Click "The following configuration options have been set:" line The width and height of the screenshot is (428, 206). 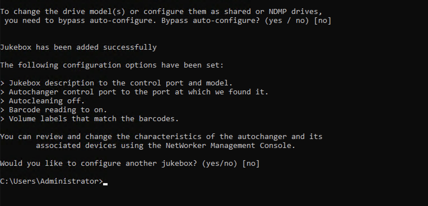(112, 65)
